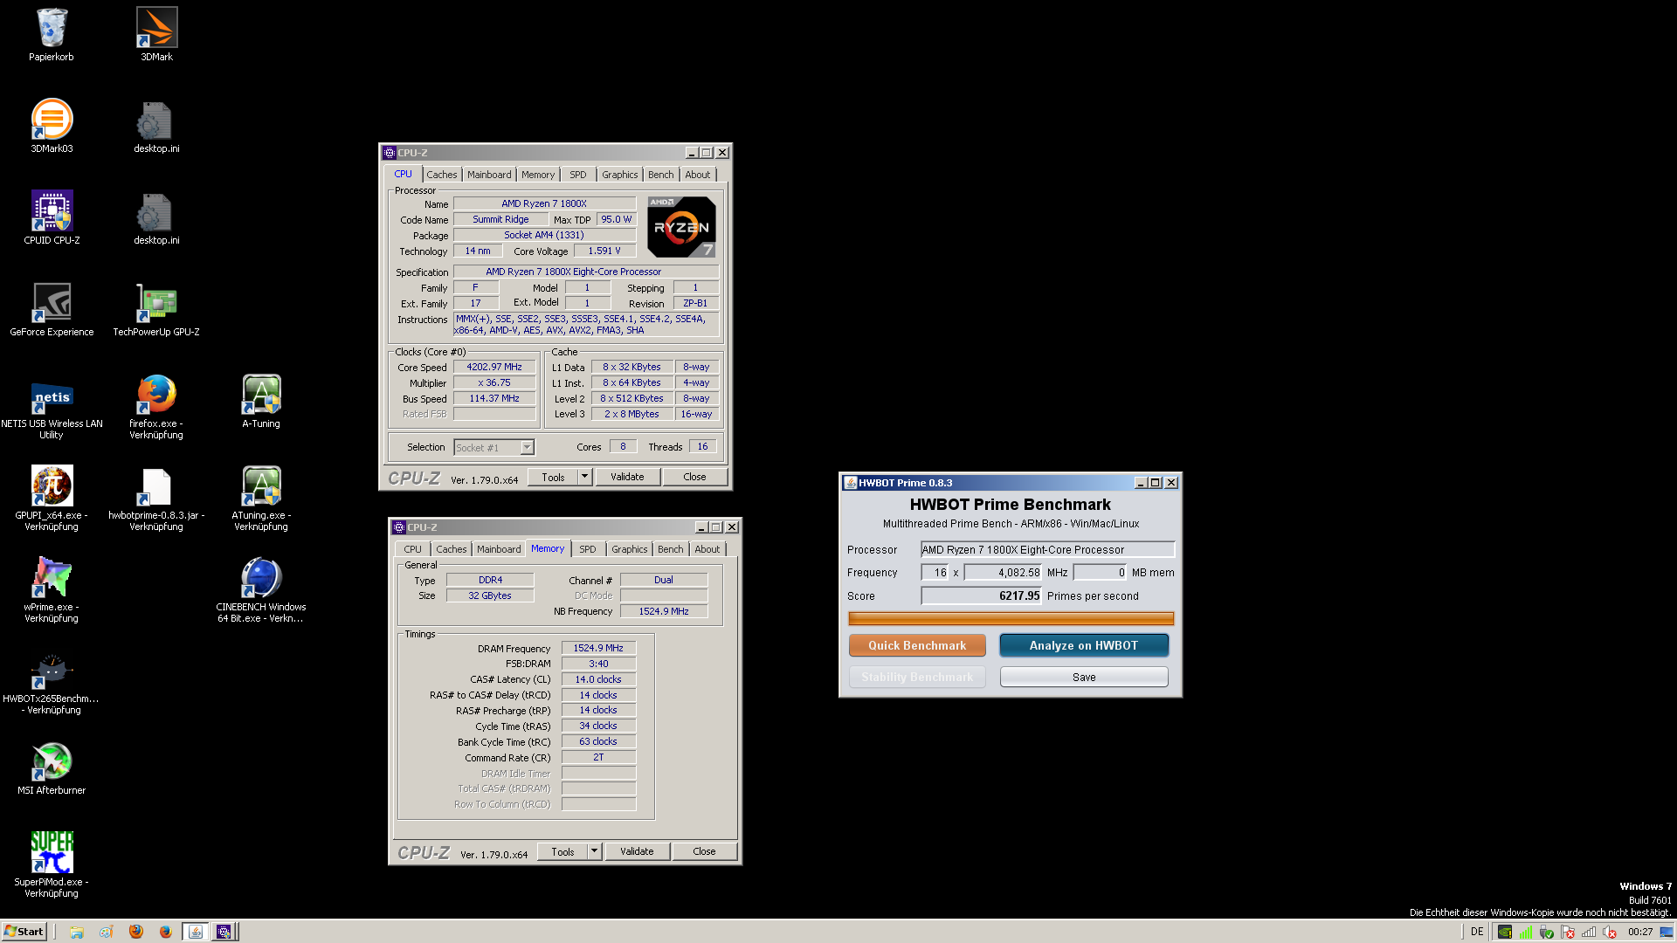Expand the Socket #1 selection dropdown
The height and width of the screenshot is (943, 1677).
527,448
